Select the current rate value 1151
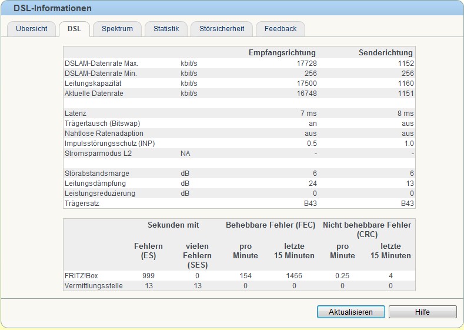 pyautogui.click(x=406, y=94)
